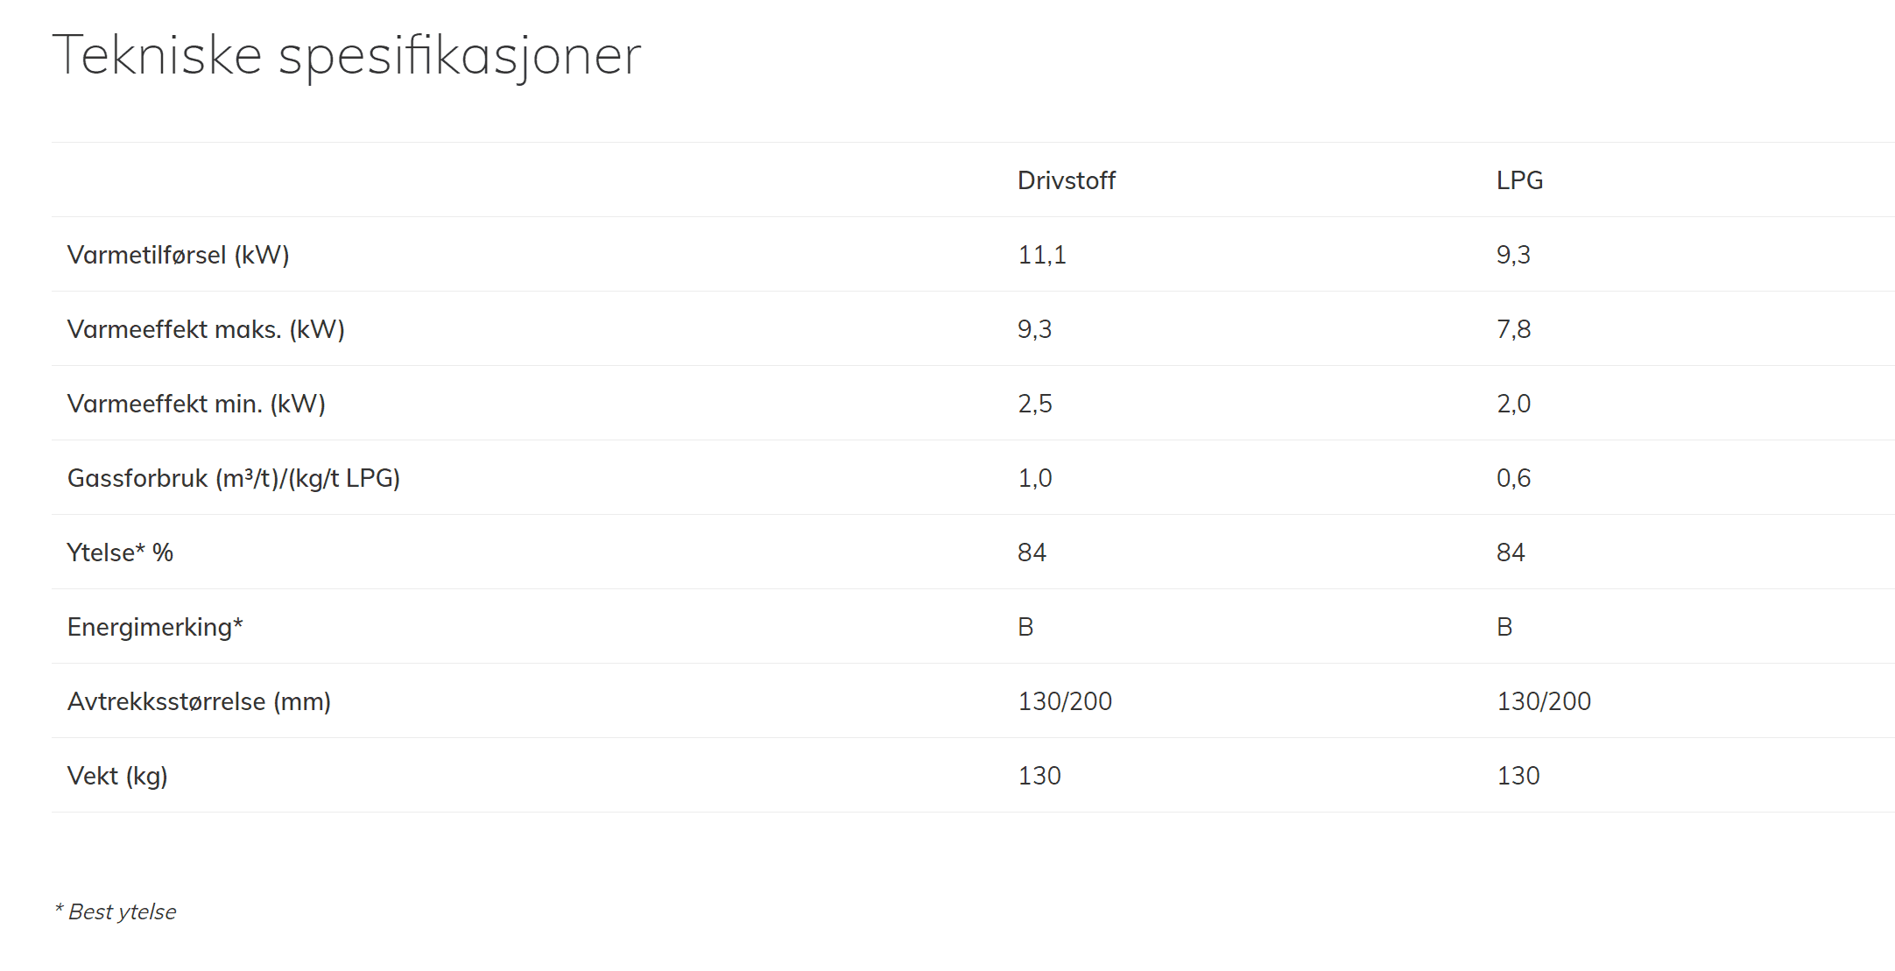Viewport: 1895px width, 971px height.
Task: Click the 2,0 value in LPG column
Action: pos(1513,404)
